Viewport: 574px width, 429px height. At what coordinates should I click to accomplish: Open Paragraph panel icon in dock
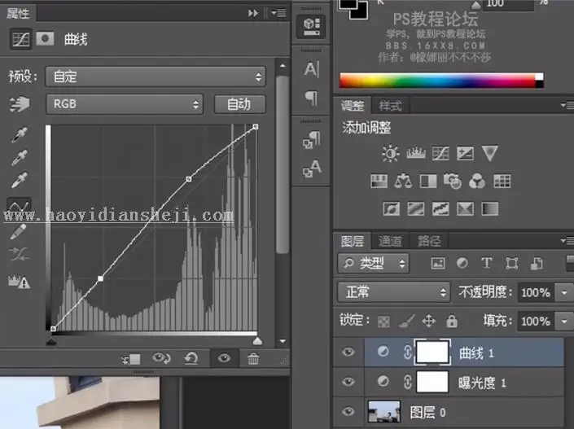pos(311,98)
